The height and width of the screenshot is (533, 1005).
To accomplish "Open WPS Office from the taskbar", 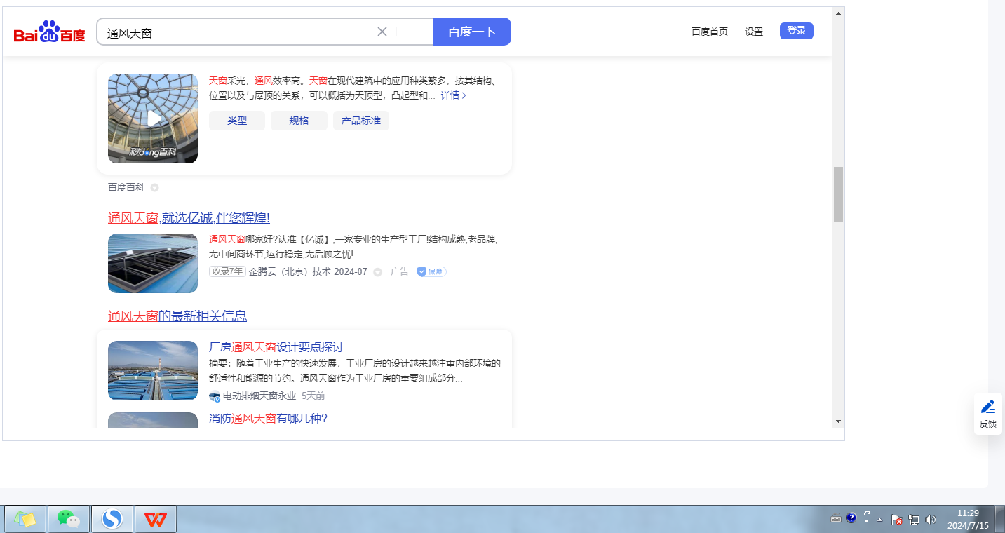I will tap(155, 519).
